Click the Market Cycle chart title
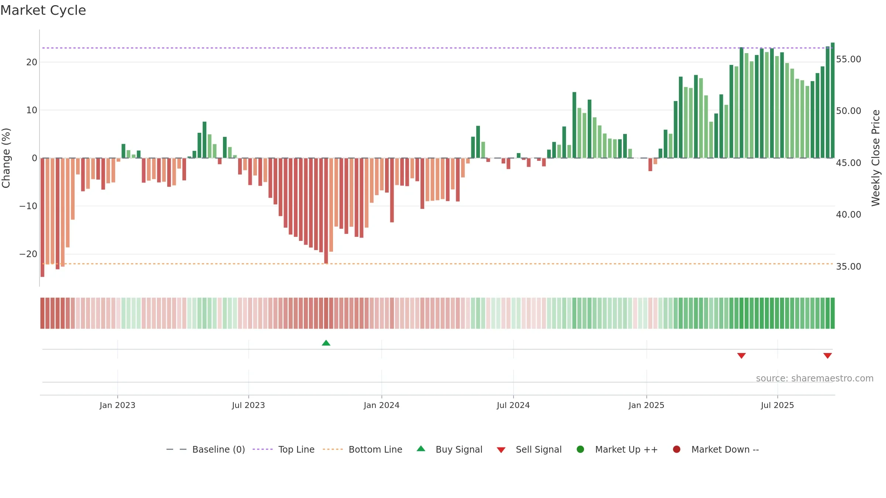This screenshot has width=886, height=498. (x=43, y=10)
